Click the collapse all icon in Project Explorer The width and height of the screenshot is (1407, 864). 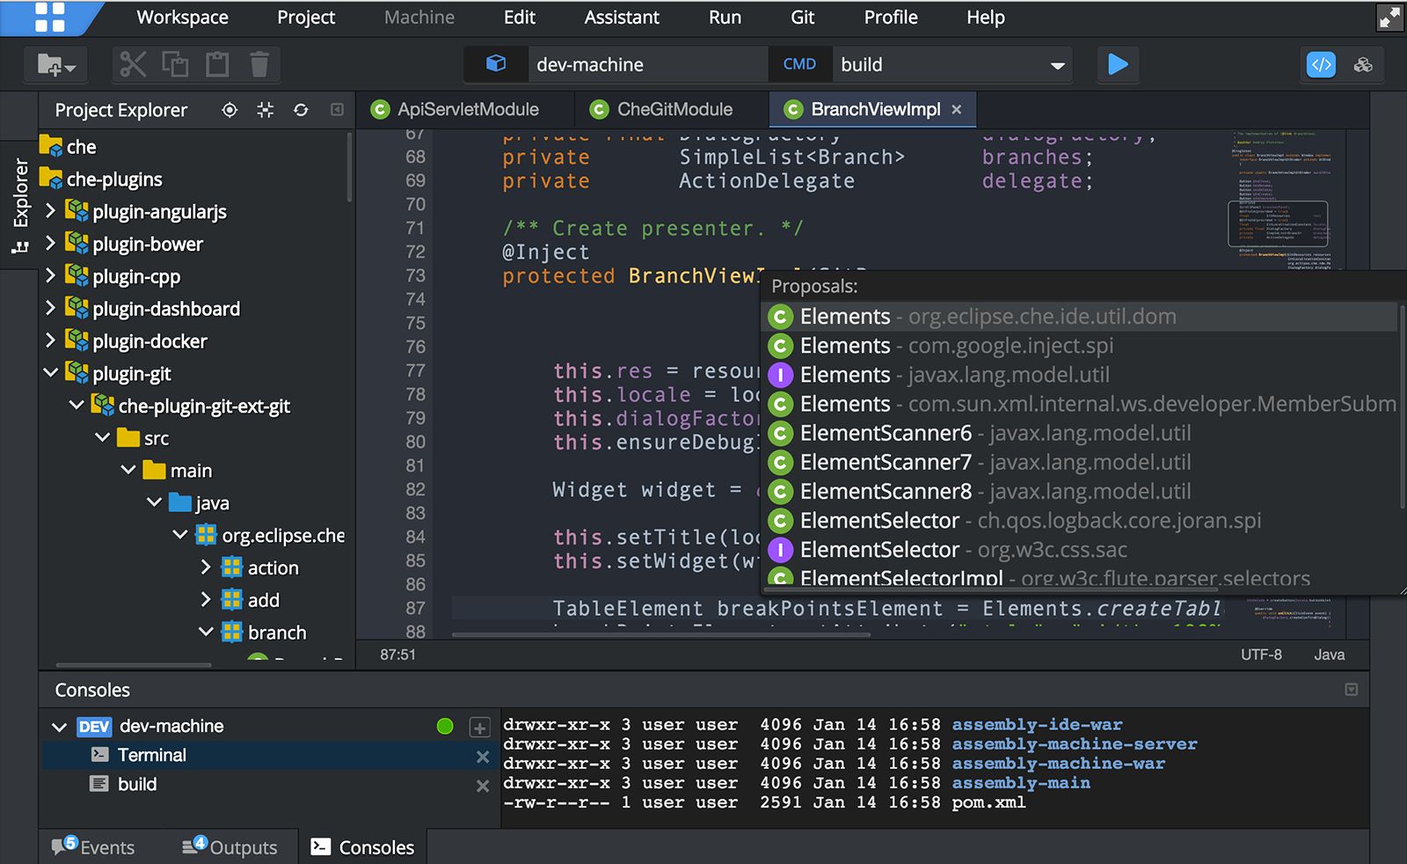(x=265, y=110)
